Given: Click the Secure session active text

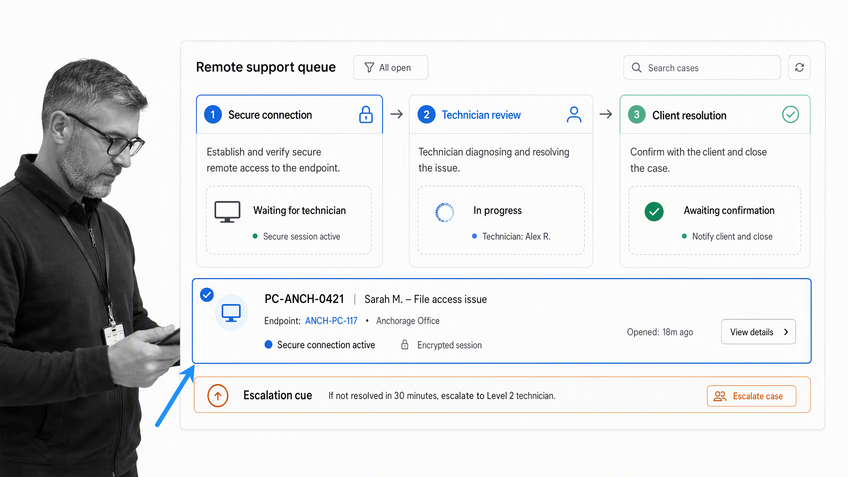Looking at the screenshot, I should (301, 236).
